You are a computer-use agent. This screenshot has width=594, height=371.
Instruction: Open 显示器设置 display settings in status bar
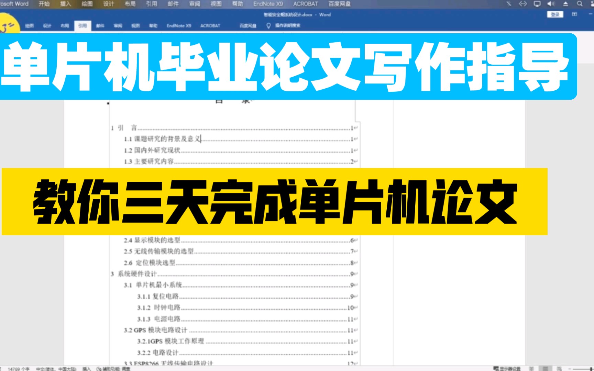point(507,369)
